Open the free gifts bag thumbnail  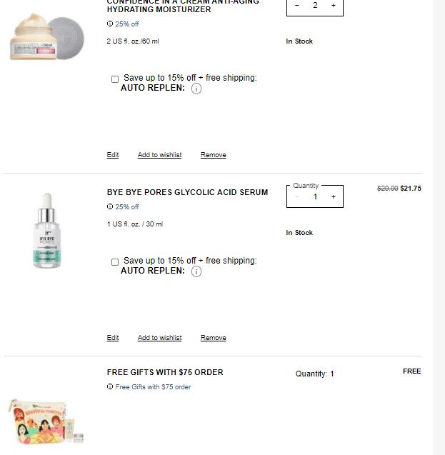click(x=46, y=421)
